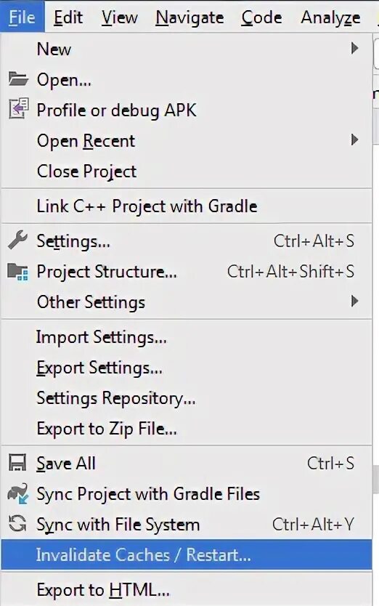Viewport: 379px width, 606px height.
Task: Select Export to Zip File
Action: 186,429
